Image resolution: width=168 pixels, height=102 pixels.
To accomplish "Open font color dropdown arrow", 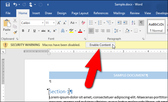I will pos(84,31).
